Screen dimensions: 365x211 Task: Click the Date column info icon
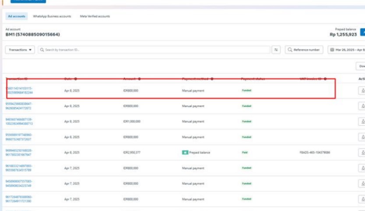[76, 79]
